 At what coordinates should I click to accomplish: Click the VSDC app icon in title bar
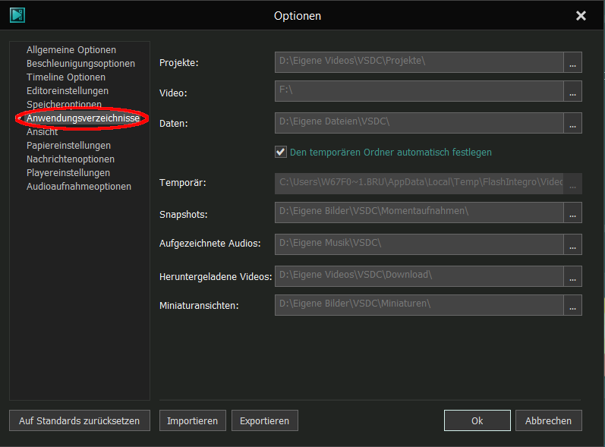(17, 15)
